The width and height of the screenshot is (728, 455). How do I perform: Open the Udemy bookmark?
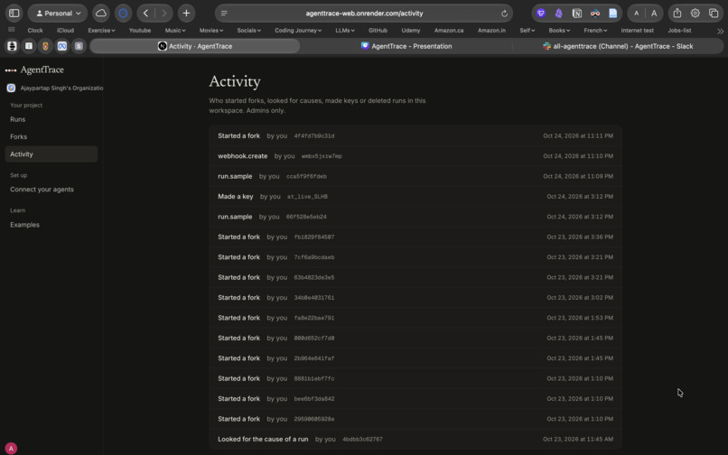click(410, 30)
